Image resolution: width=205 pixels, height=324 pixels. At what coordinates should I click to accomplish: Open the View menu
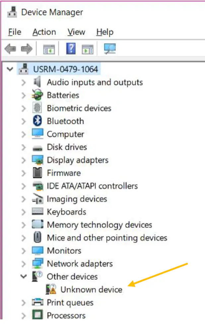(76, 32)
